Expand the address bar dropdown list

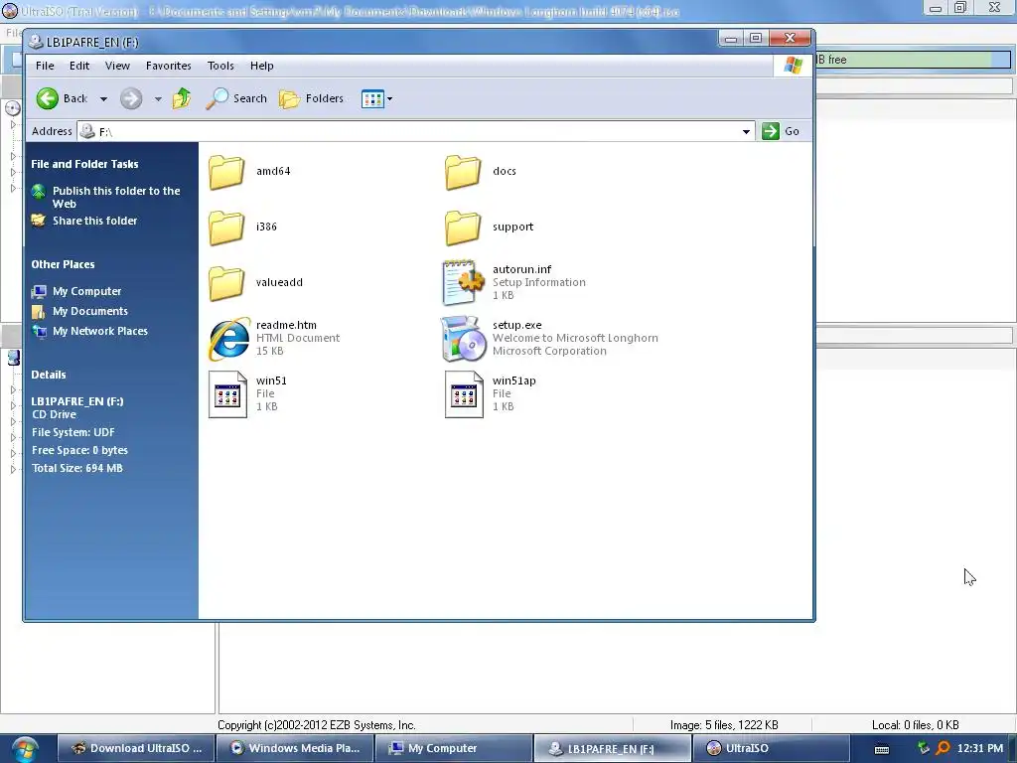coord(746,132)
